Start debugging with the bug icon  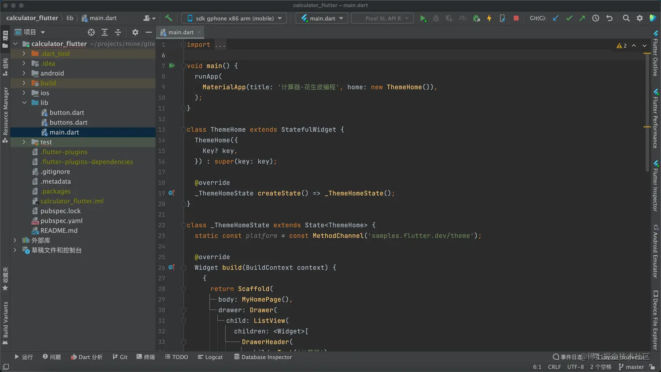coord(436,18)
